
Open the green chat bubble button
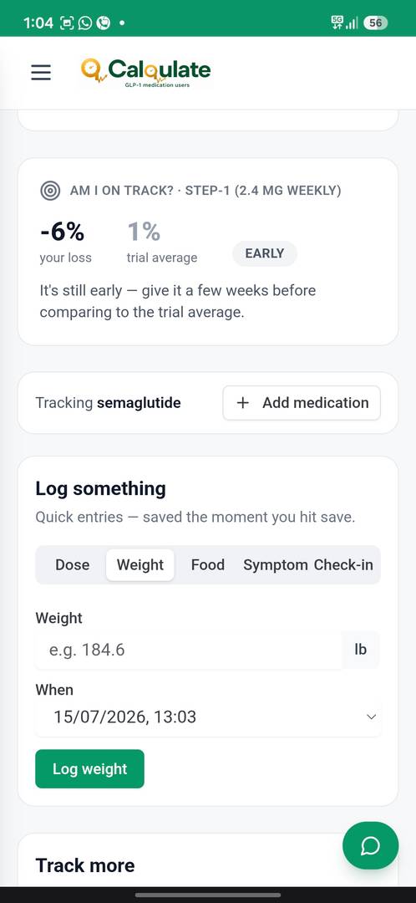click(x=370, y=845)
